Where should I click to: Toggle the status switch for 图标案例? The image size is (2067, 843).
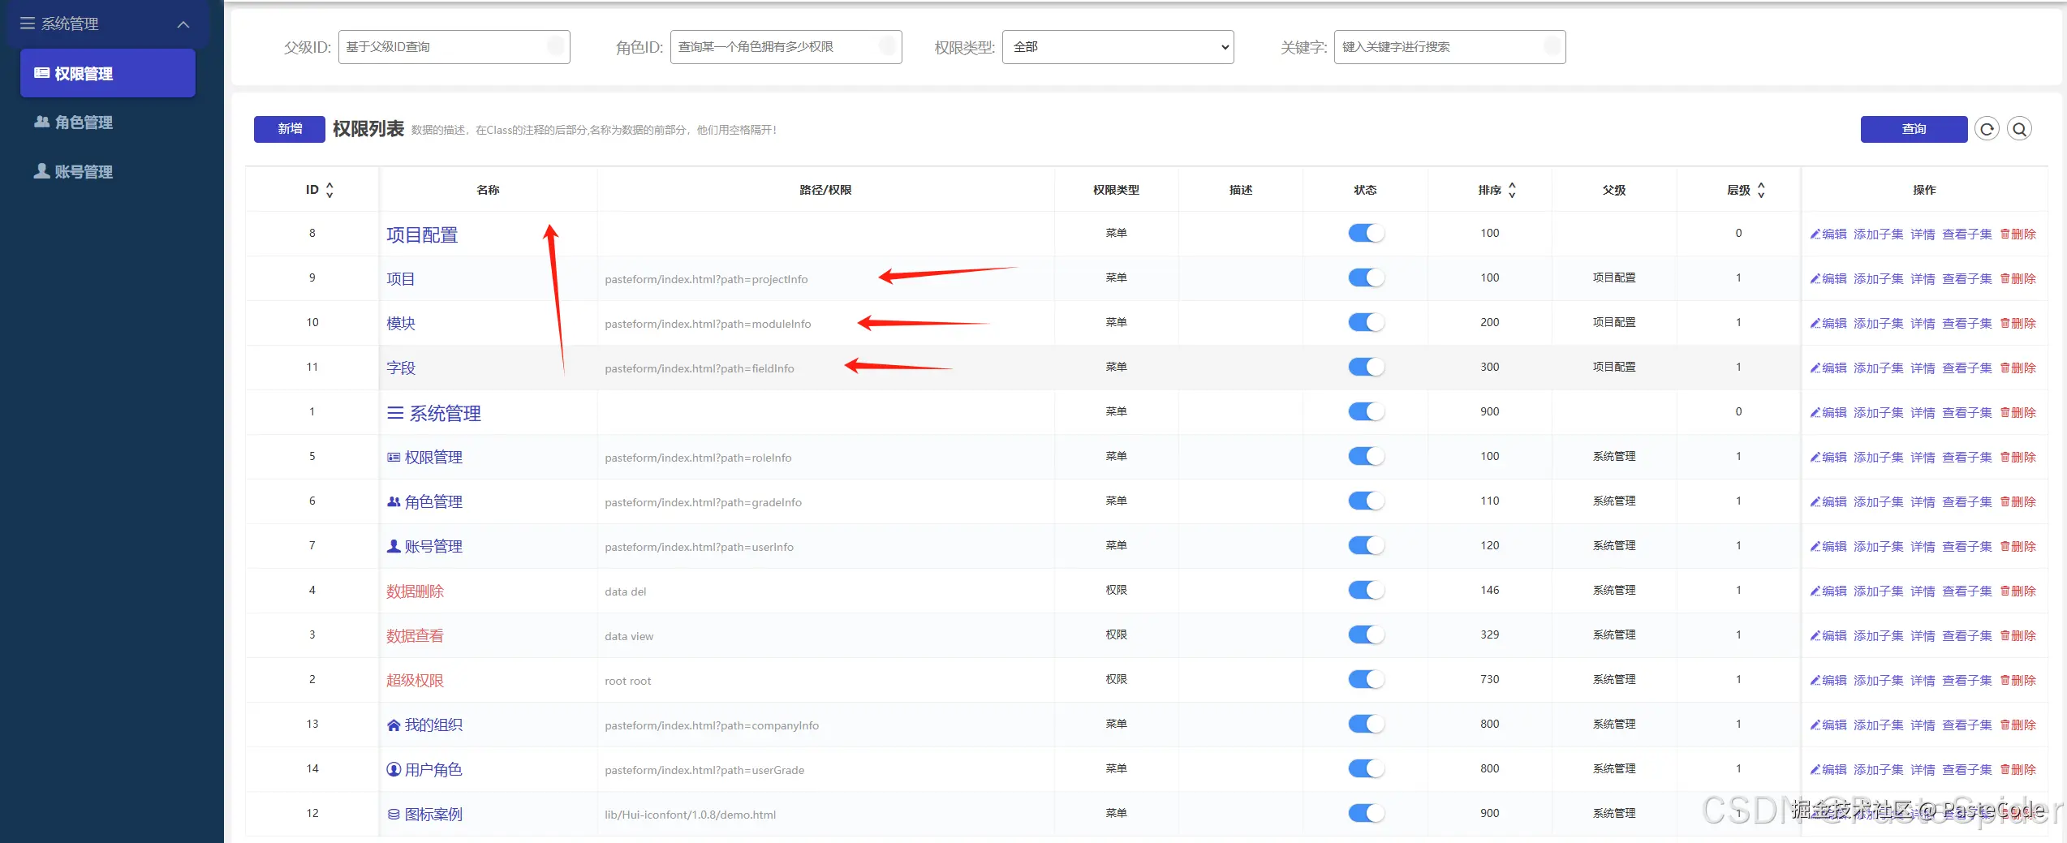pos(1366,813)
